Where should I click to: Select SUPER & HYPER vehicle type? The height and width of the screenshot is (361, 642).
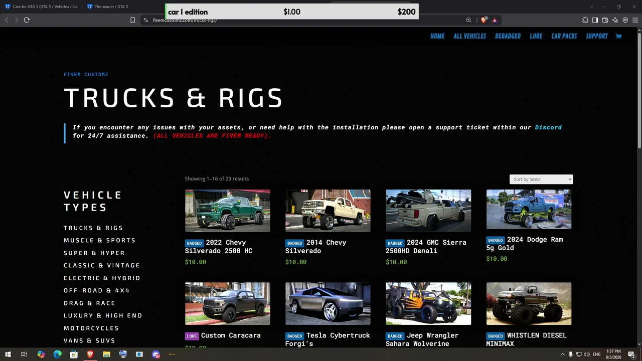[94, 253]
